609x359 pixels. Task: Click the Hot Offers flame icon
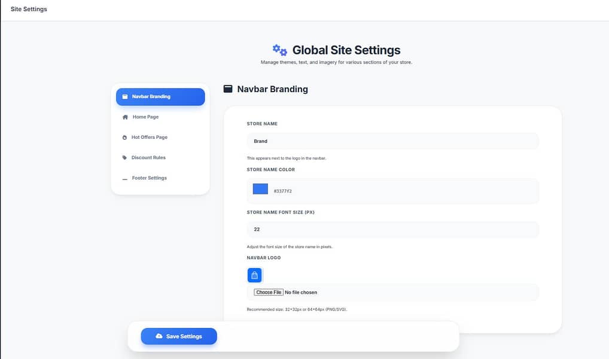[x=124, y=138]
